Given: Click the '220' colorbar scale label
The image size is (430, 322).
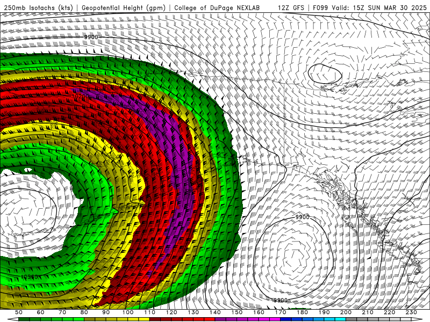Looking at the screenshot, I should click(x=389, y=312).
